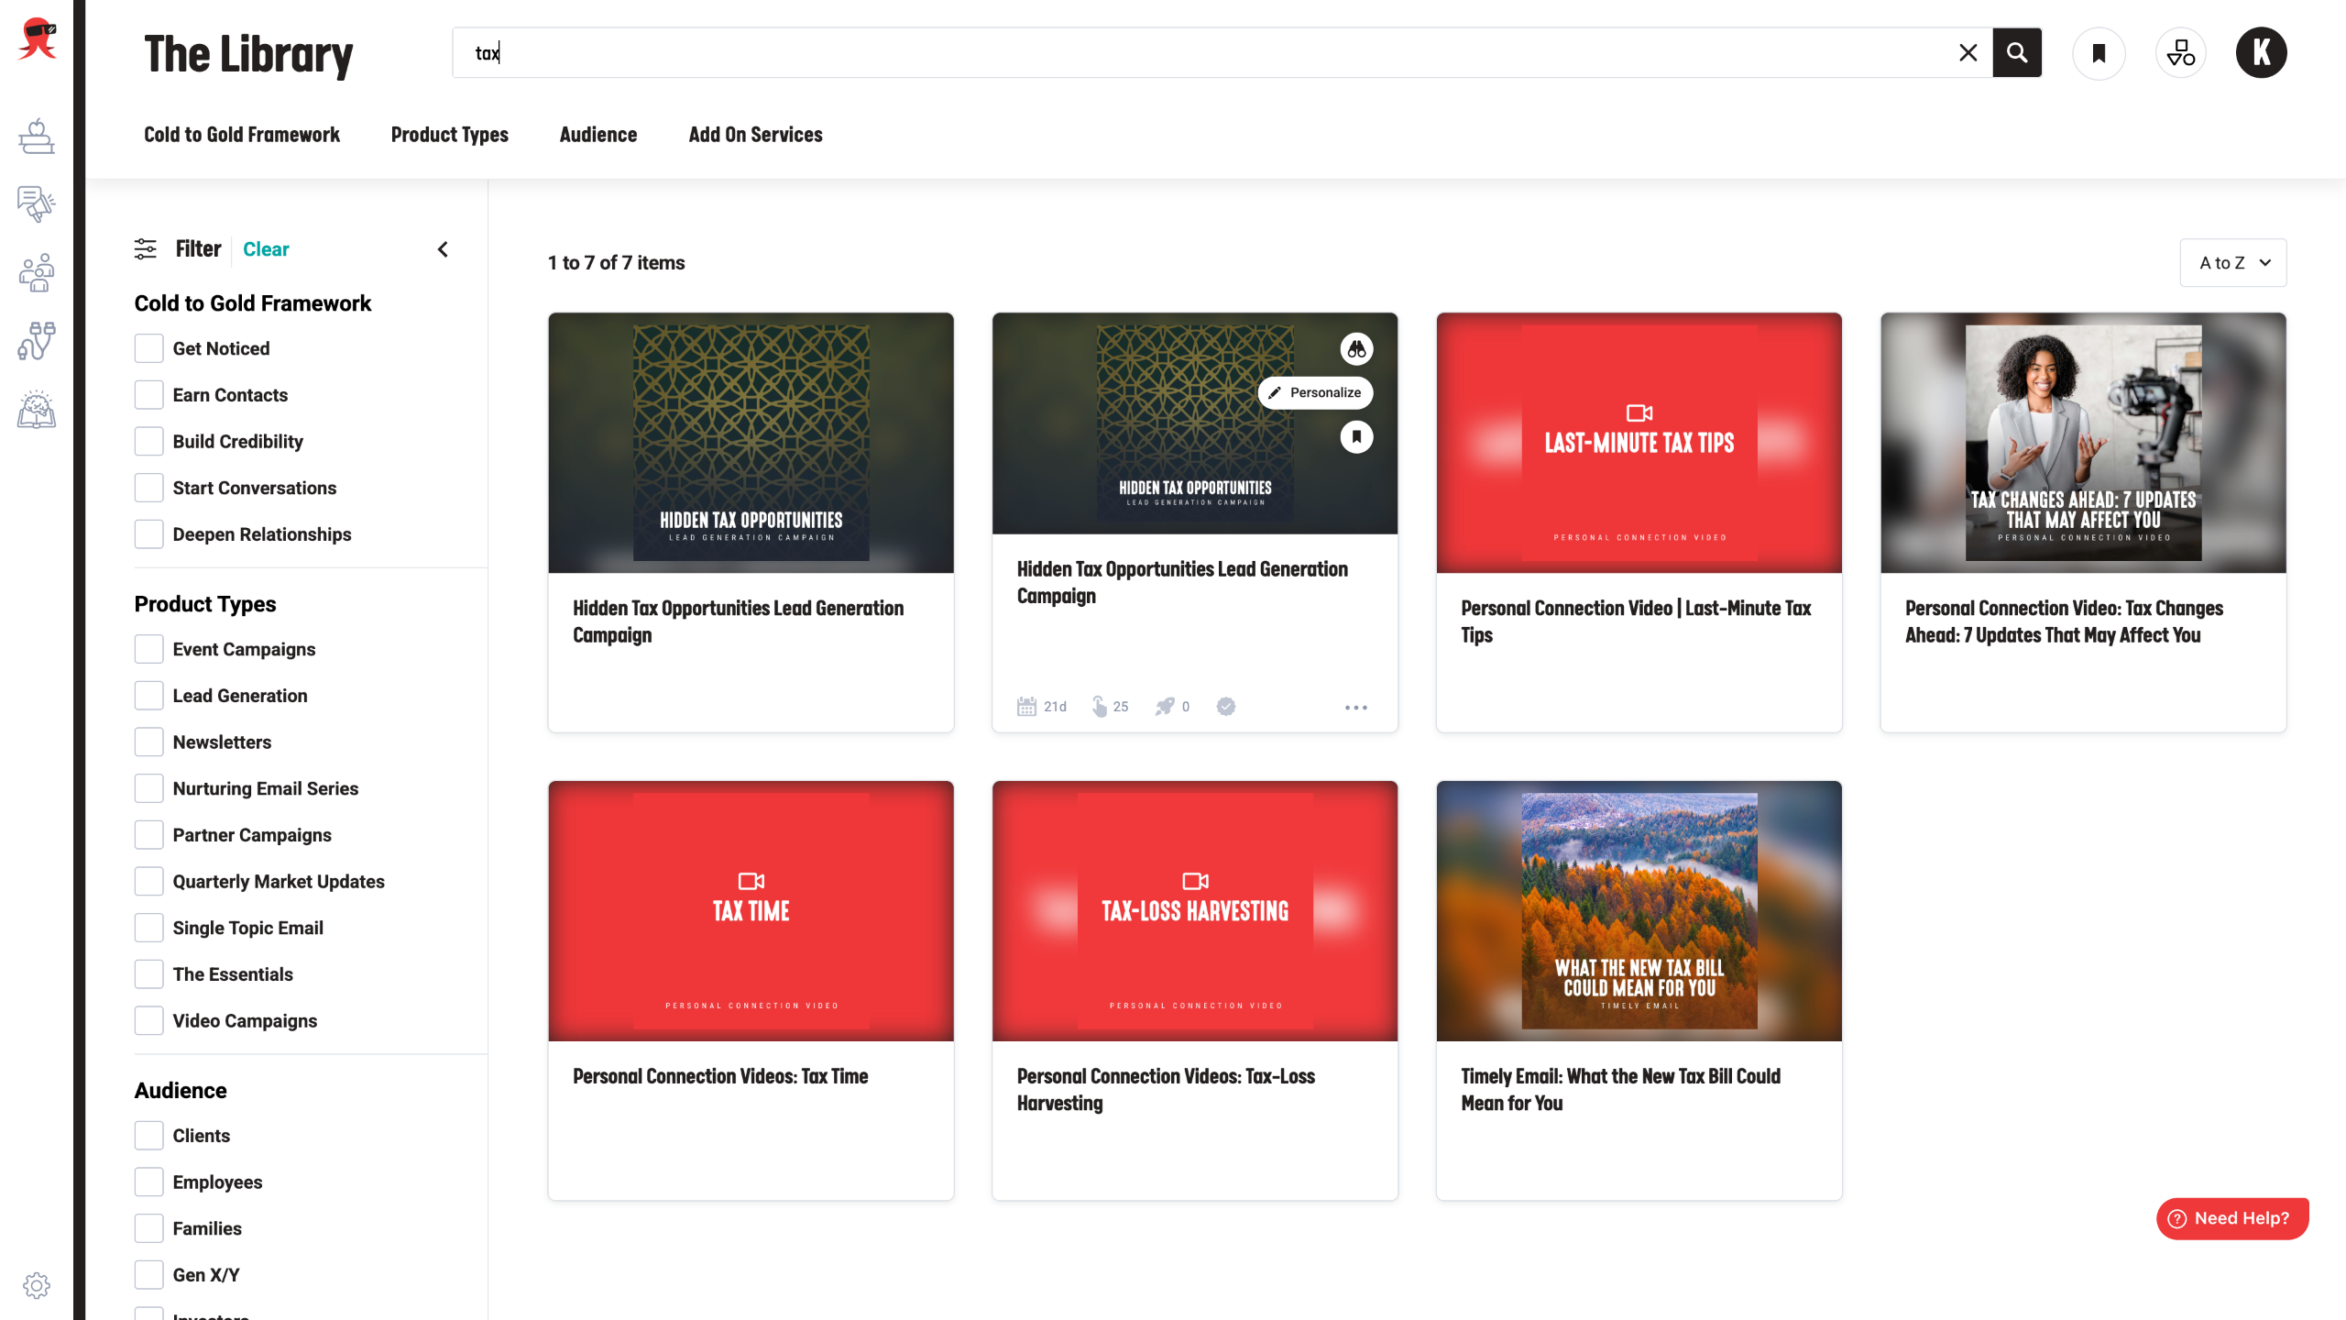Open three-dot menu on campaign card
Viewport: 2346px width, 1320px height.
tap(1355, 708)
